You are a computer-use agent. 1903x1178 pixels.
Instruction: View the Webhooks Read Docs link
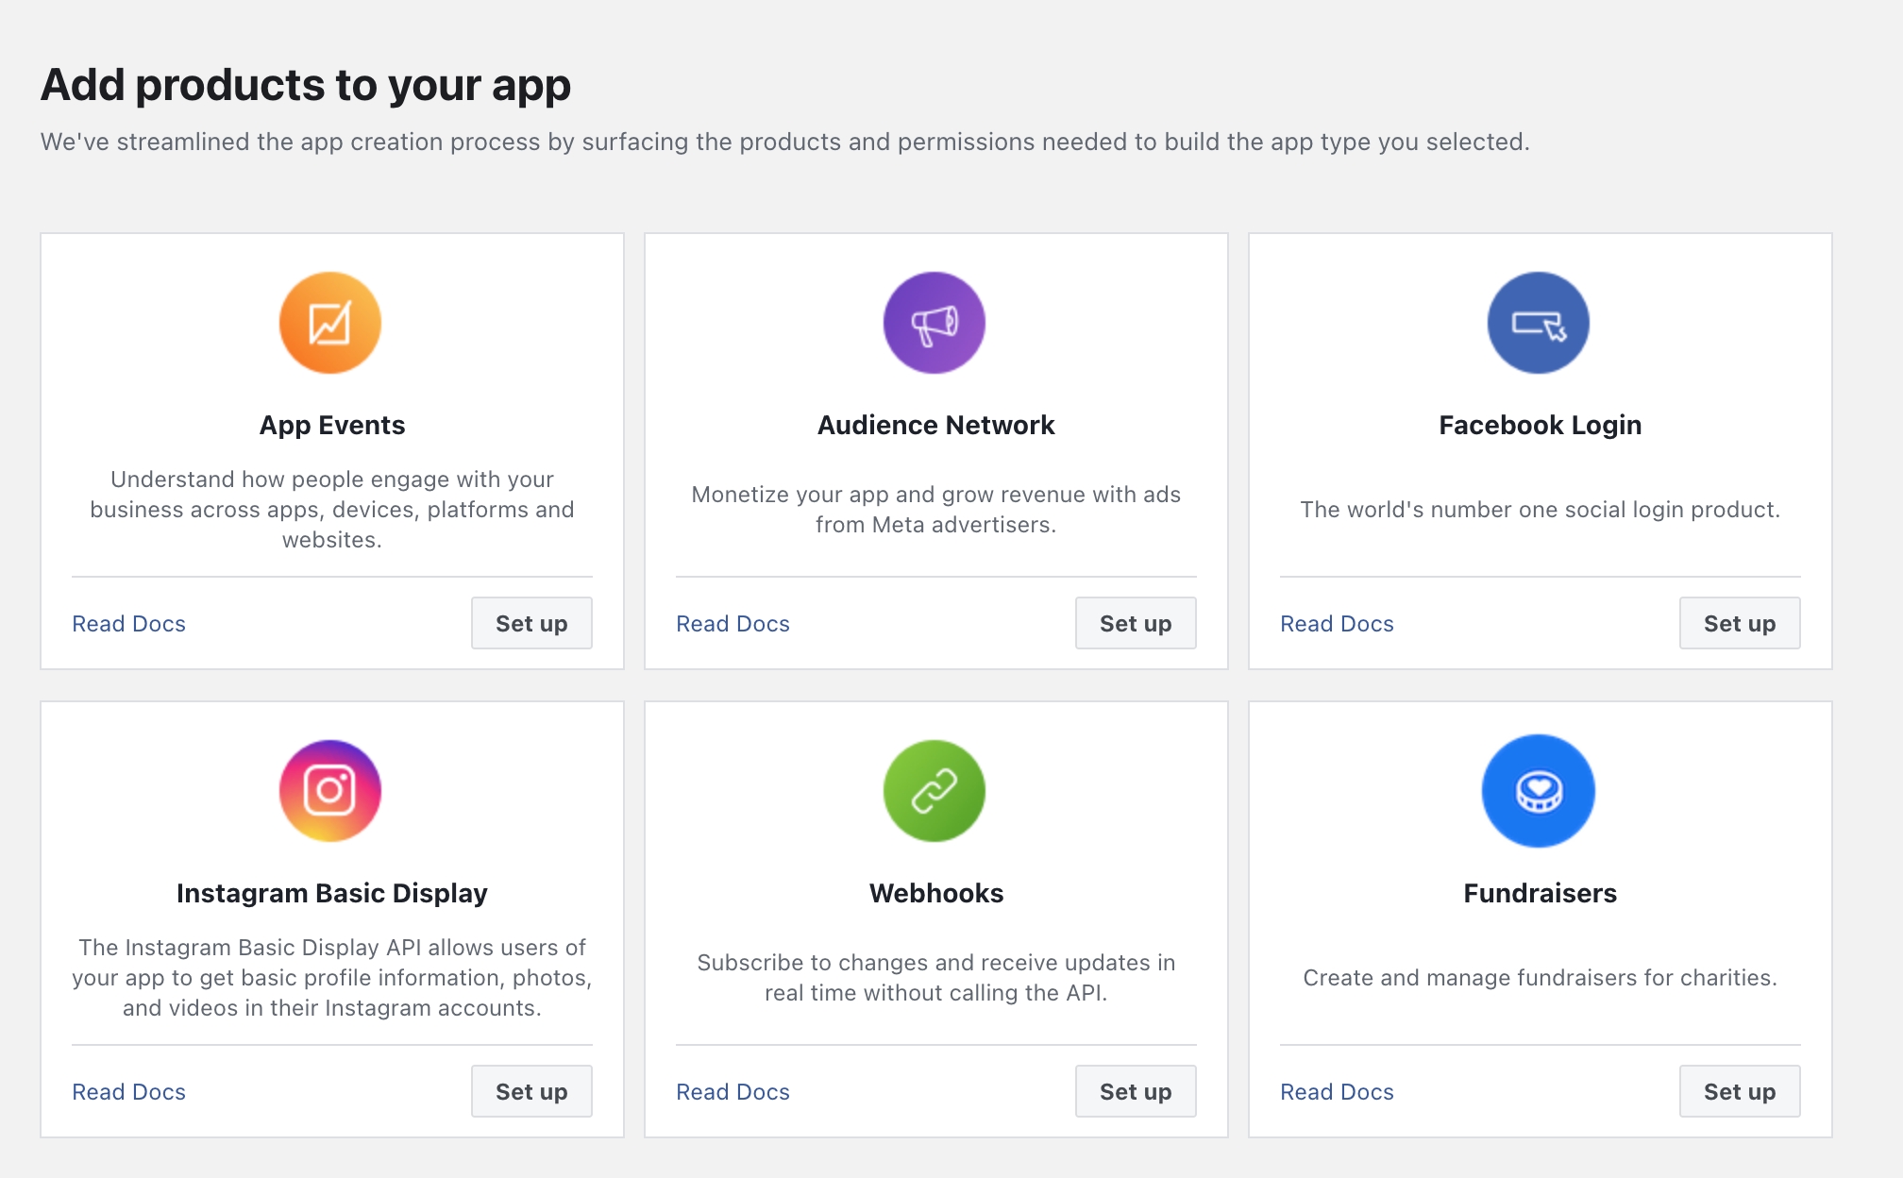pyautogui.click(x=733, y=1092)
